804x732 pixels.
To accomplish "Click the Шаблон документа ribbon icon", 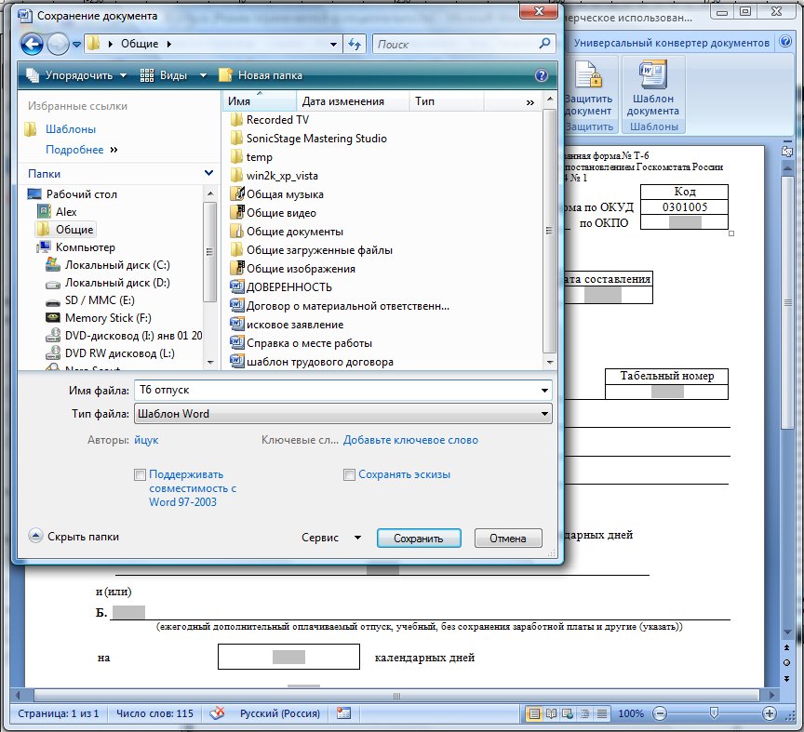I will click(653, 89).
